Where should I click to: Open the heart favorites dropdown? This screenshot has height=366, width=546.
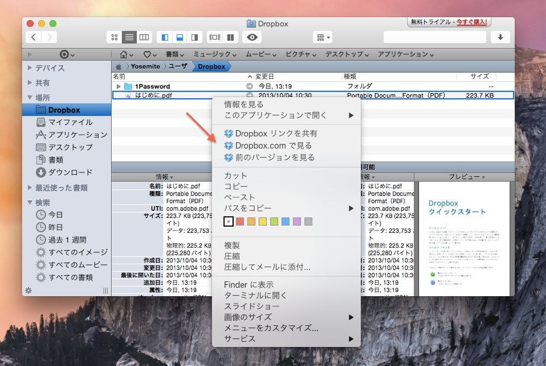(150, 54)
